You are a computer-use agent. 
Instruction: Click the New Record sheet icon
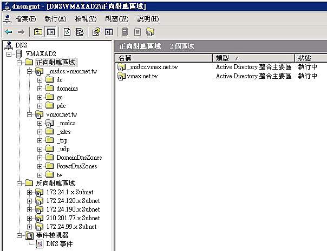click(138, 32)
